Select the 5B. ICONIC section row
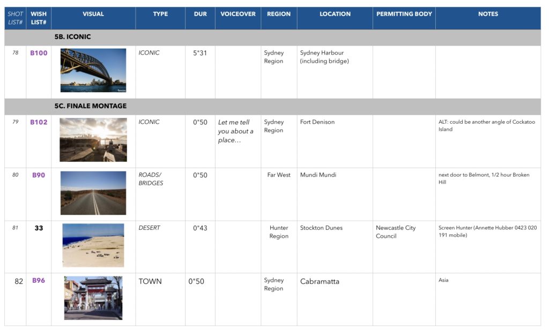549x330 pixels. (272, 37)
